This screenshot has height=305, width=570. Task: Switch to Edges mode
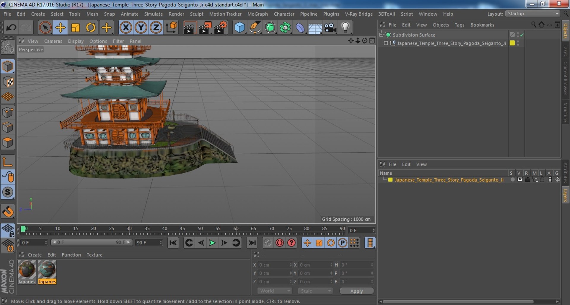8,128
